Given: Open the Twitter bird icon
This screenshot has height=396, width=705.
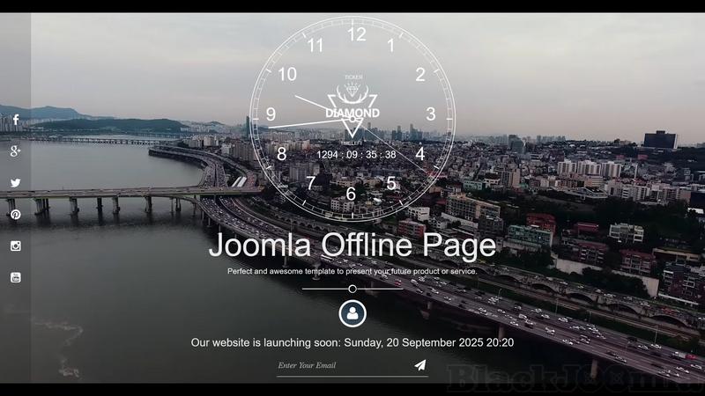Looking at the screenshot, I should pyautogui.click(x=16, y=183).
